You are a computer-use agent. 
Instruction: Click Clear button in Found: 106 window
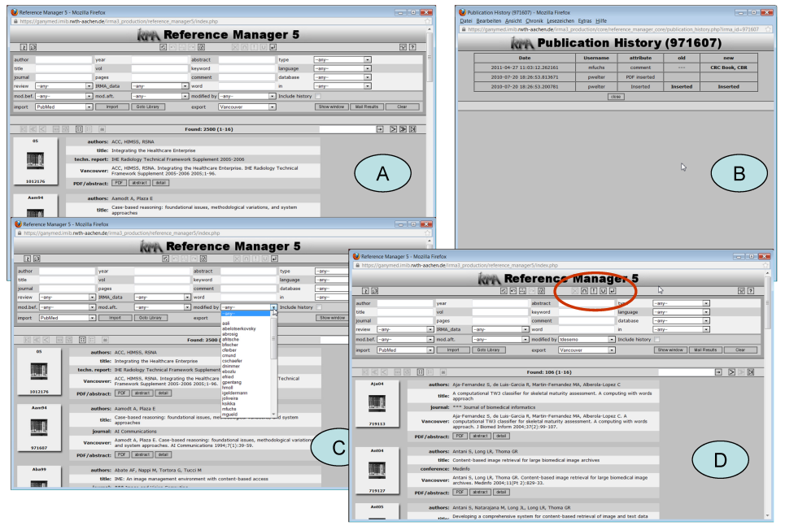(x=740, y=350)
